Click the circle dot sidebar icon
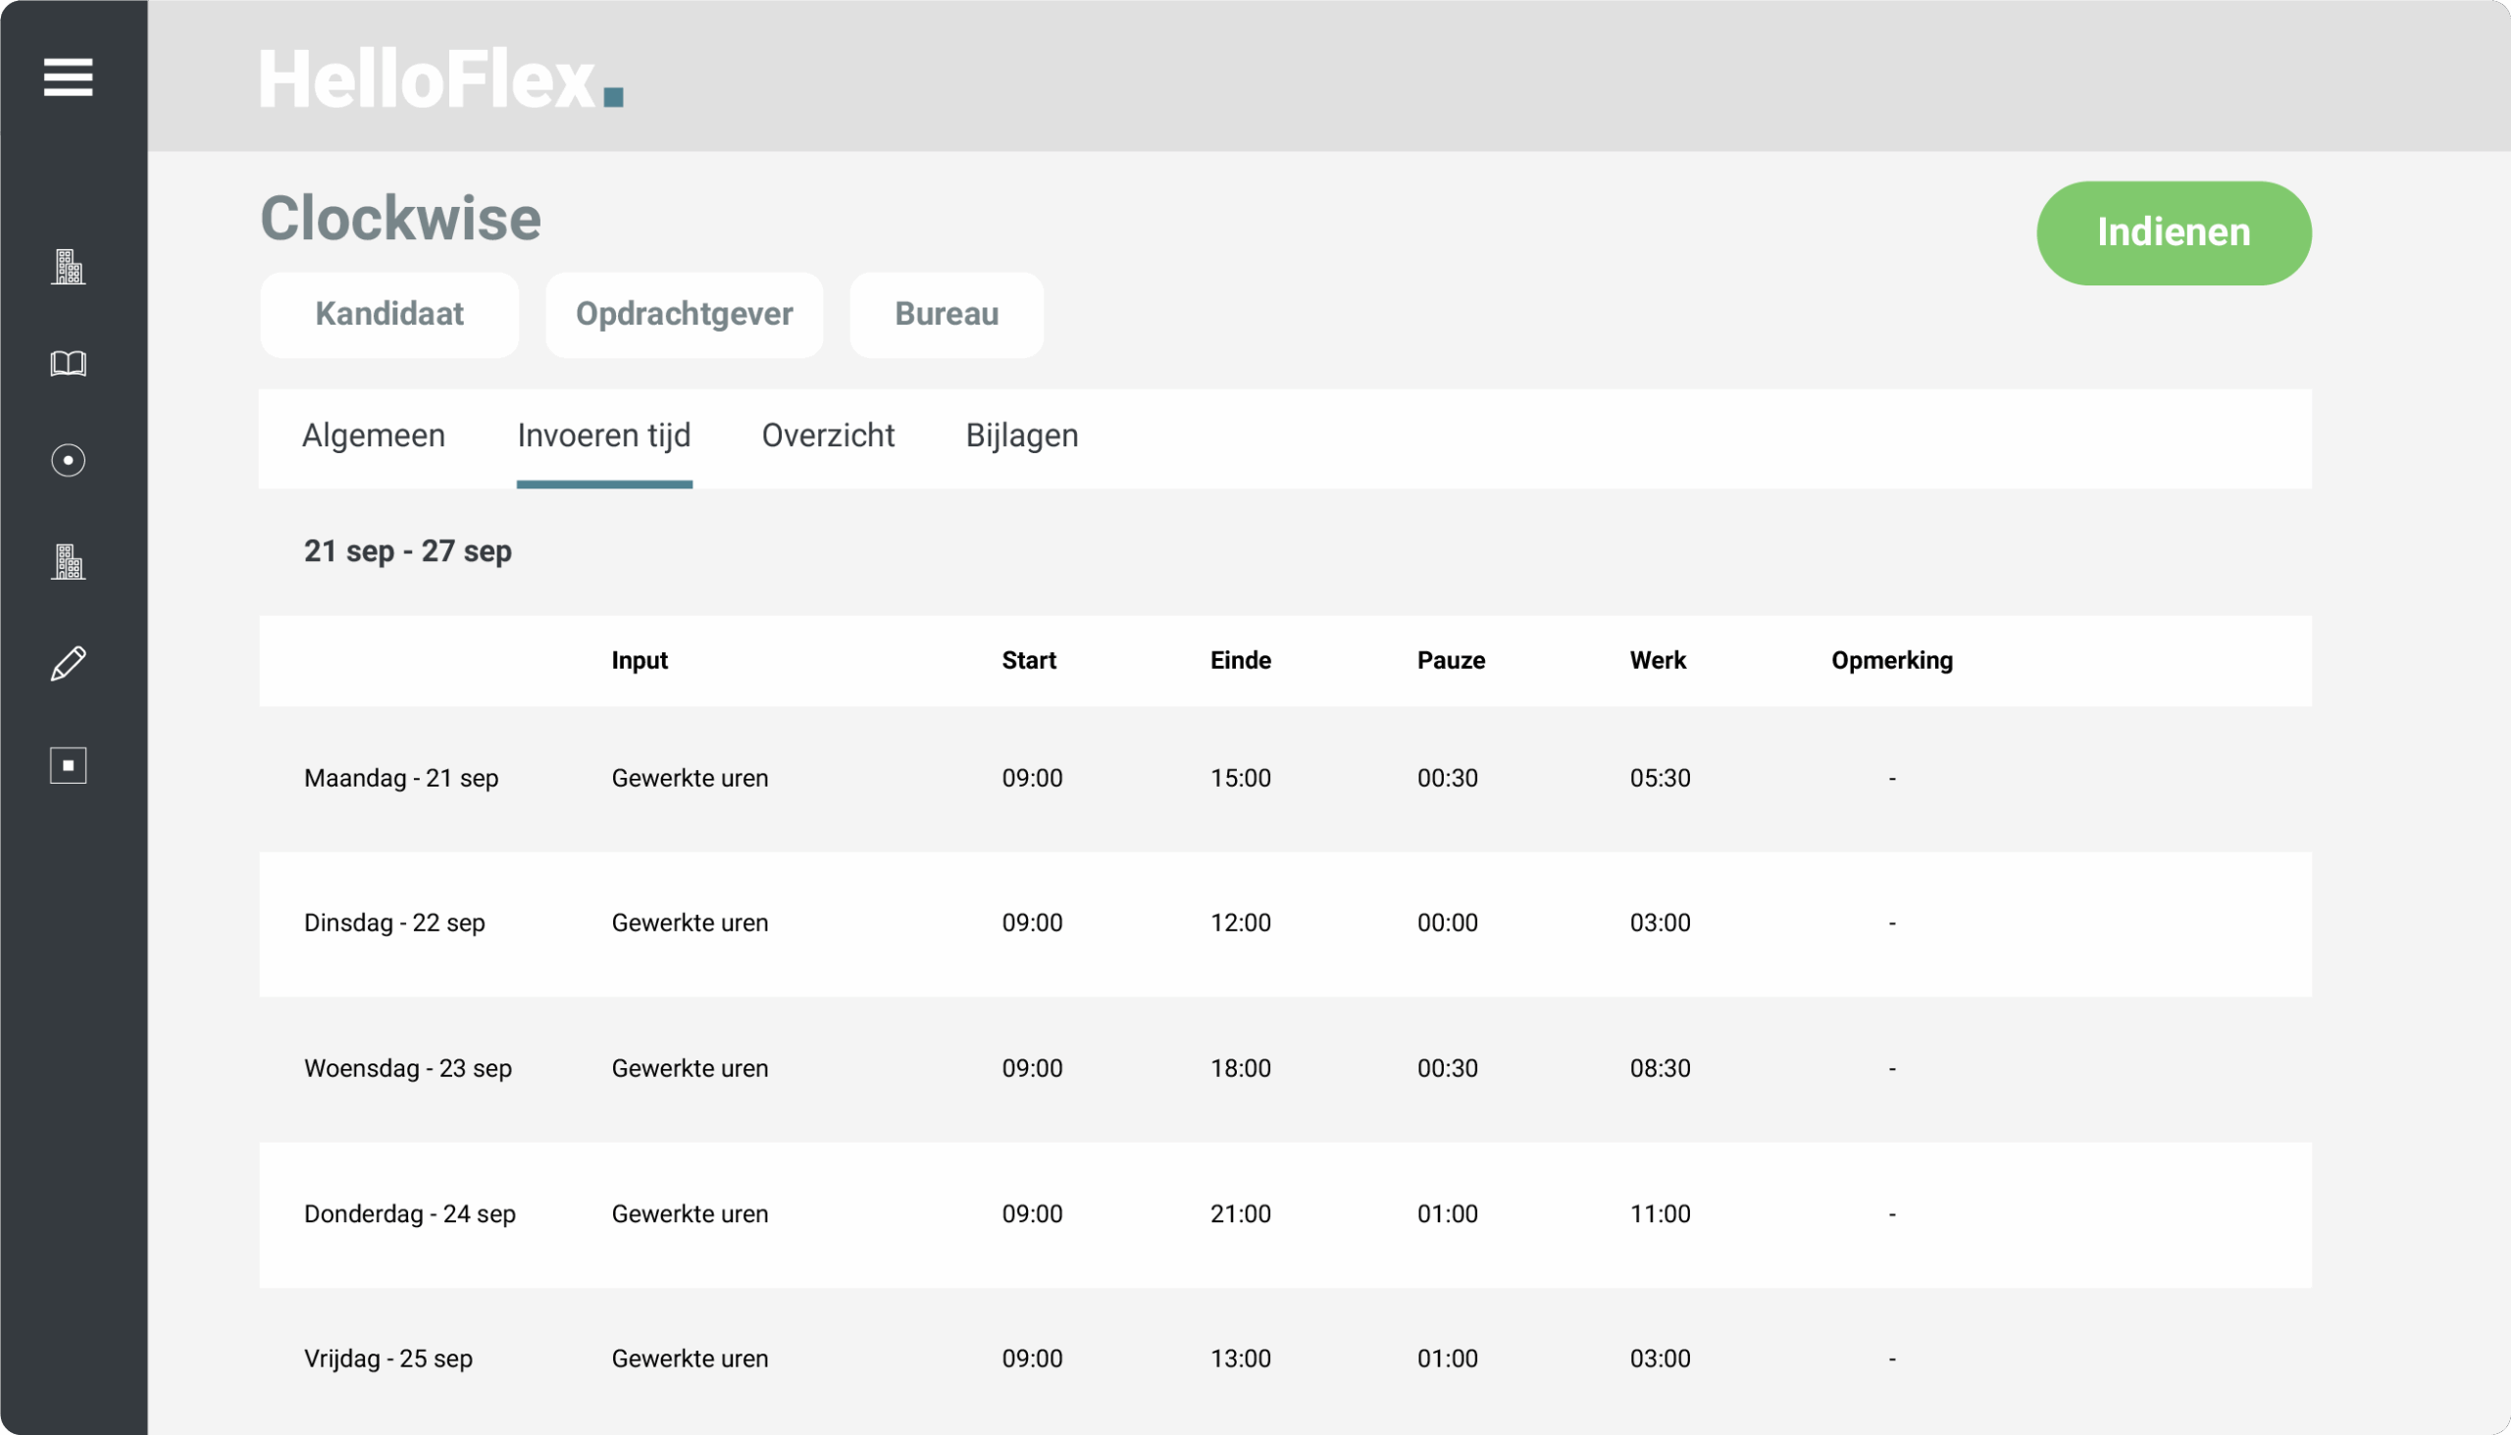This screenshot has width=2511, height=1435. coord(68,460)
